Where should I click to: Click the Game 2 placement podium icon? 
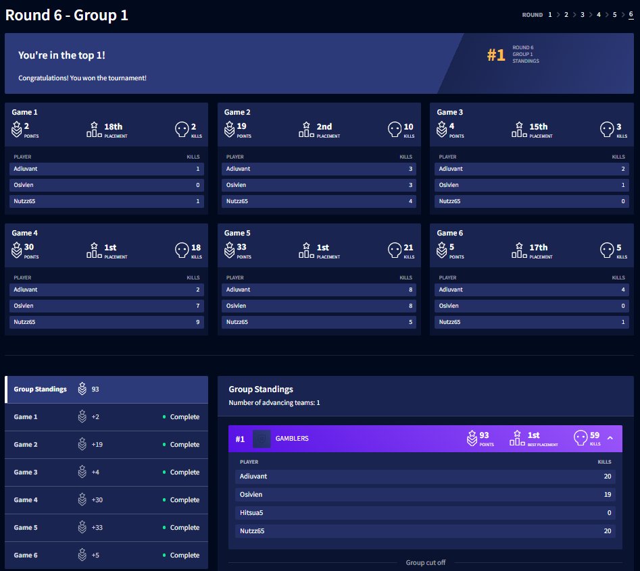tap(307, 129)
